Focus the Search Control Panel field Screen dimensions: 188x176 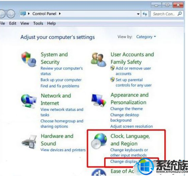tap(164, 14)
